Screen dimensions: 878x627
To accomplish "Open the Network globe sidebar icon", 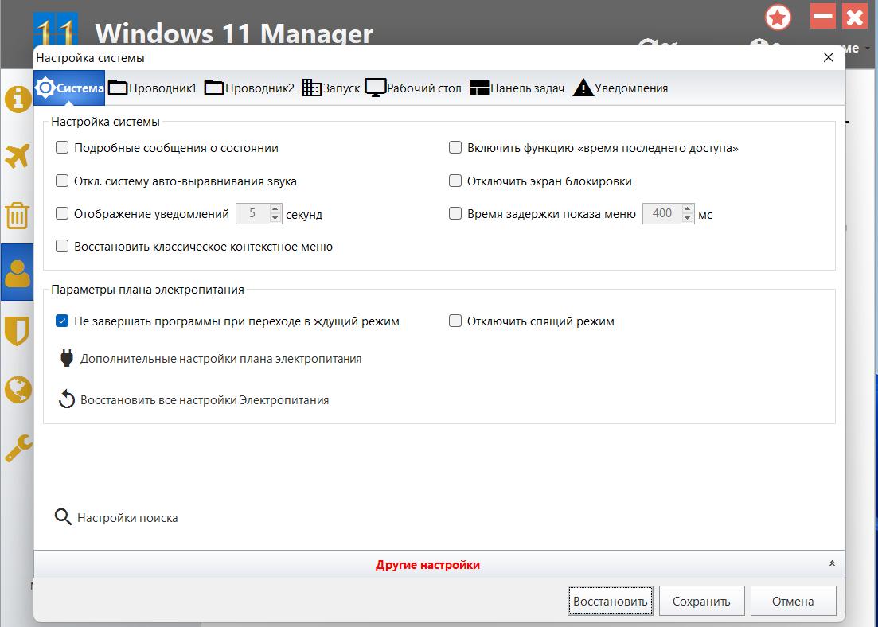I will [x=18, y=389].
